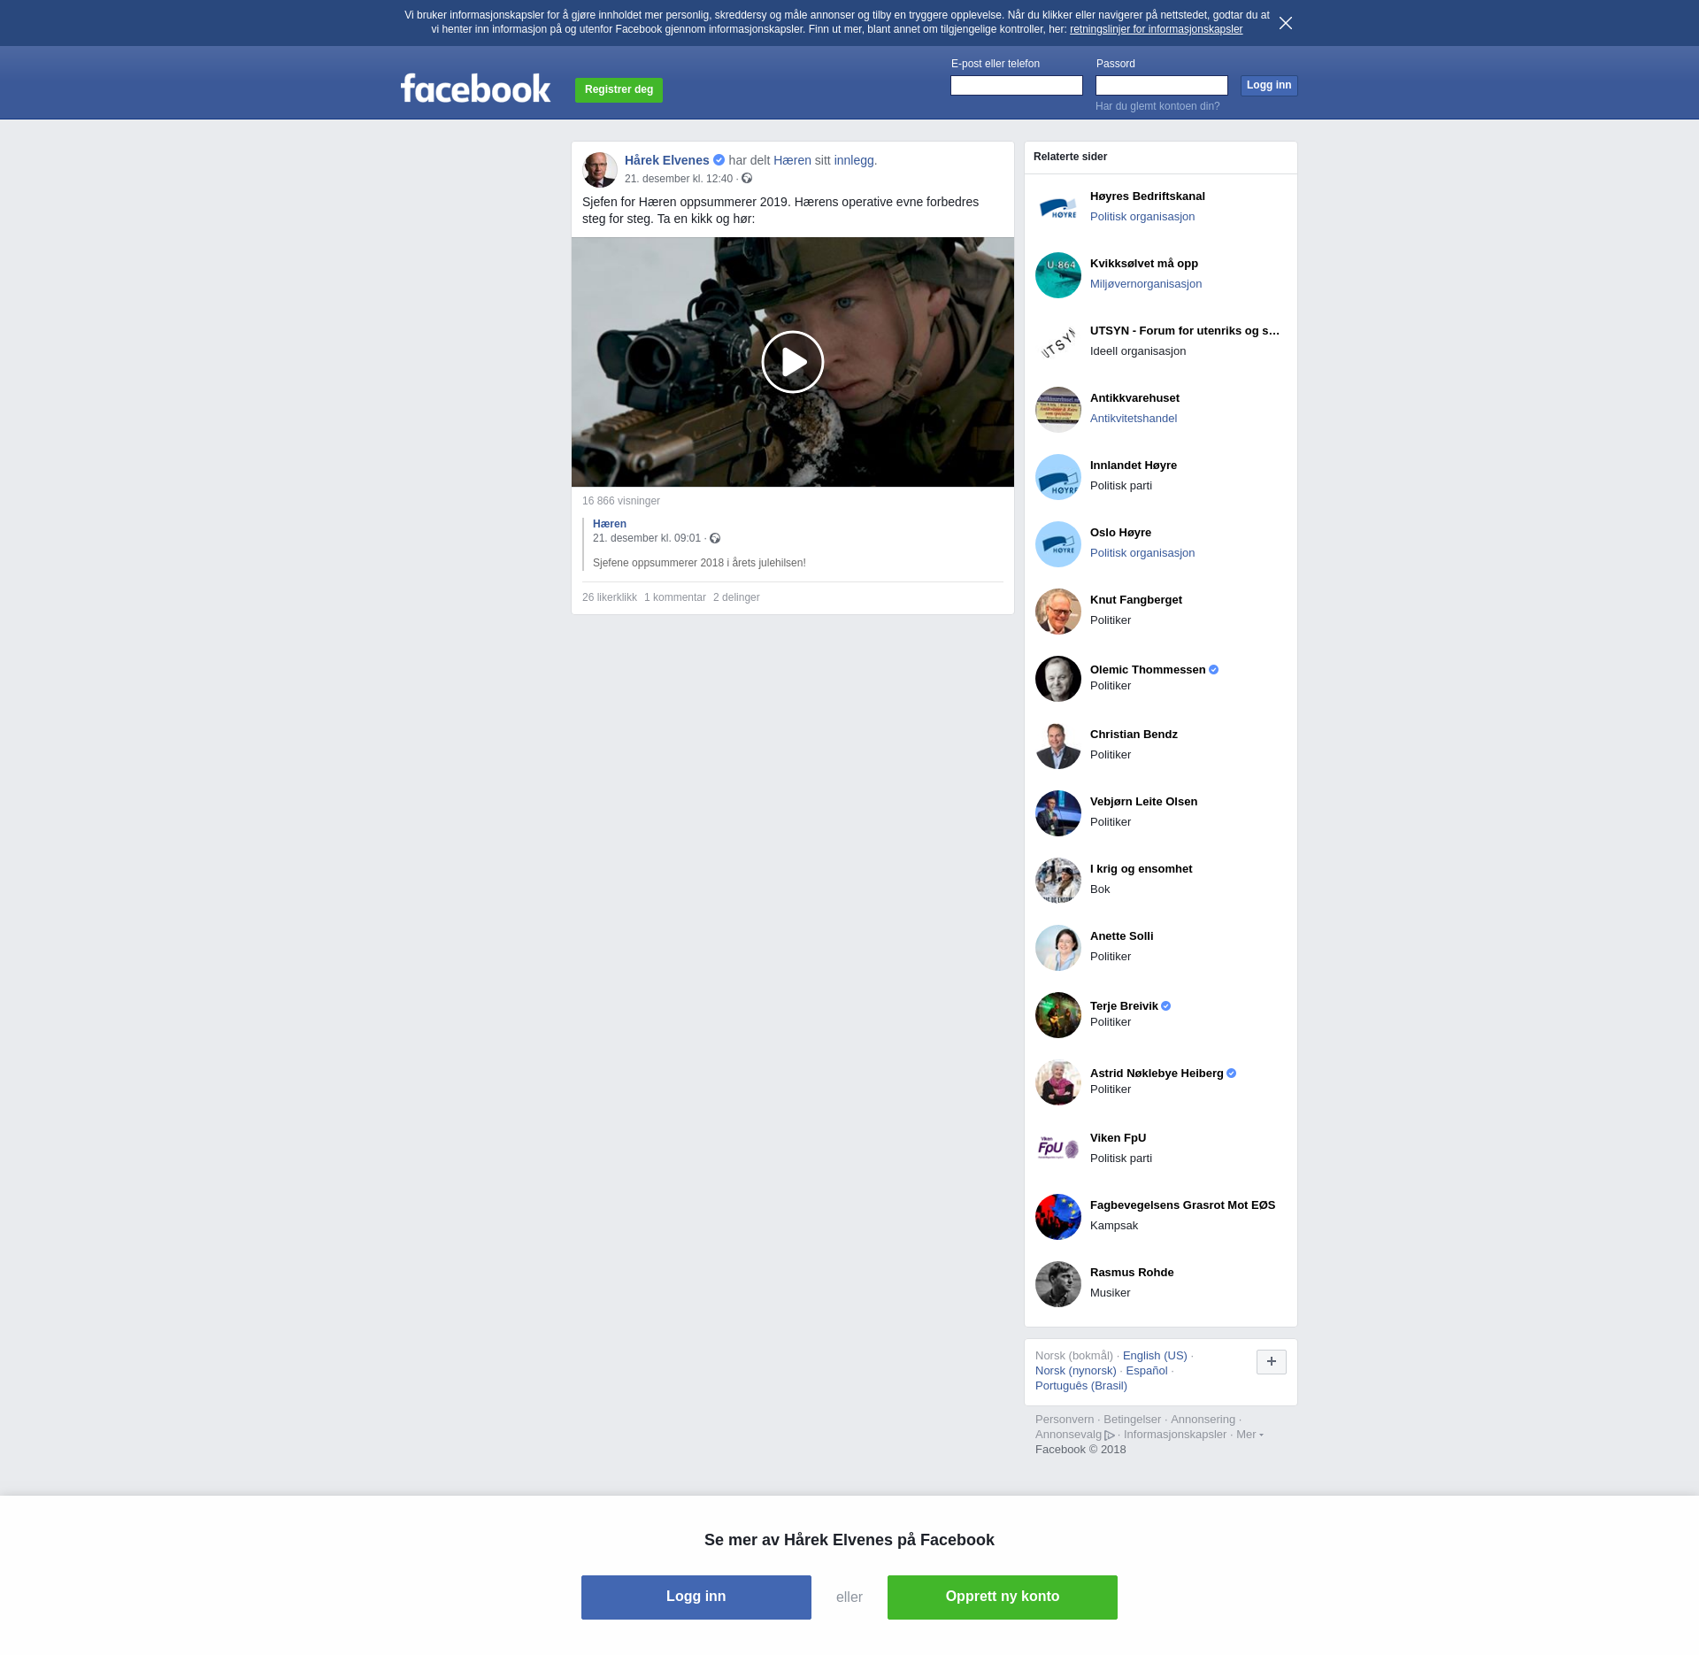
Task: Close the cookie notice banner
Action: [x=1286, y=23]
